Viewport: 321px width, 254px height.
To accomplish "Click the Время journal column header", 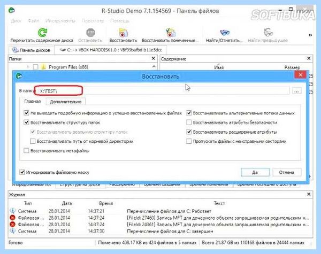I will click(x=106, y=203).
